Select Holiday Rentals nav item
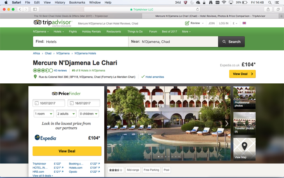The height and width of the screenshot is (178, 284). [x=91, y=32]
